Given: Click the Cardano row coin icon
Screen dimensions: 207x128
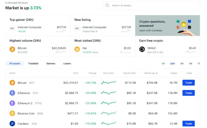Looking at the screenshot, I should [x=12, y=124].
